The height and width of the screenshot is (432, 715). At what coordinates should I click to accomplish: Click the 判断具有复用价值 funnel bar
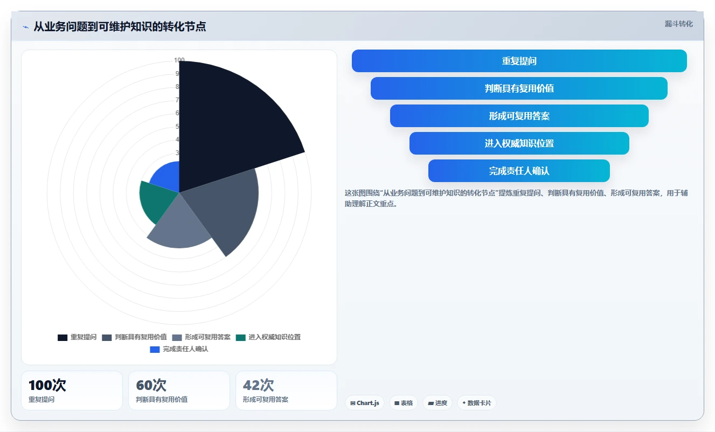point(519,88)
